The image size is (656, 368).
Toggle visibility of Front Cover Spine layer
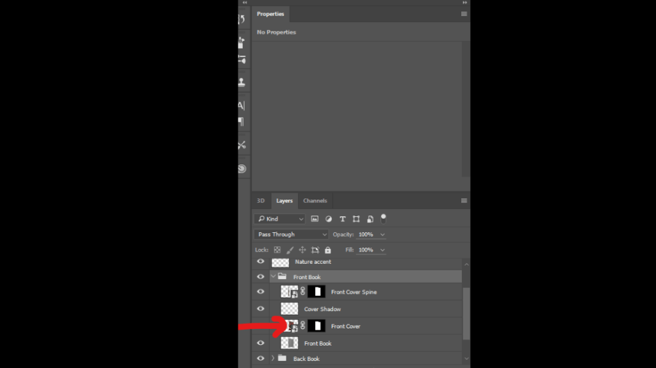coord(261,292)
